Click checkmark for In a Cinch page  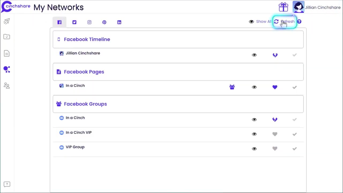(294, 87)
